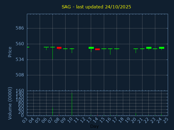Click the chart title SAG last updated
The height and width of the screenshot is (130, 174).
pos(96,7)
